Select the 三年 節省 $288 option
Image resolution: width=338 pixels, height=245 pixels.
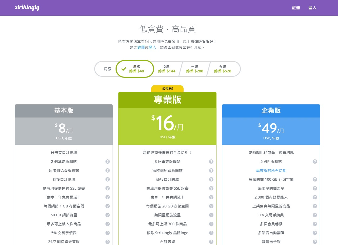[x=195, y=69]
